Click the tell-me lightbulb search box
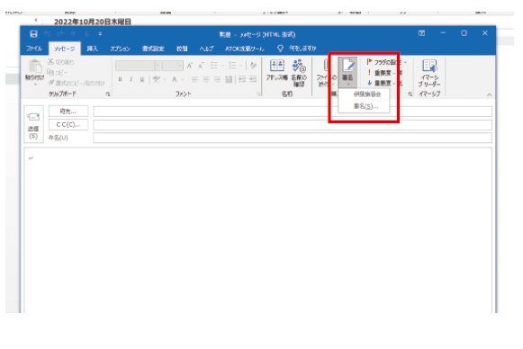This screenshot has width=523, height=349. pyautogui.click(x=297, y=49)
